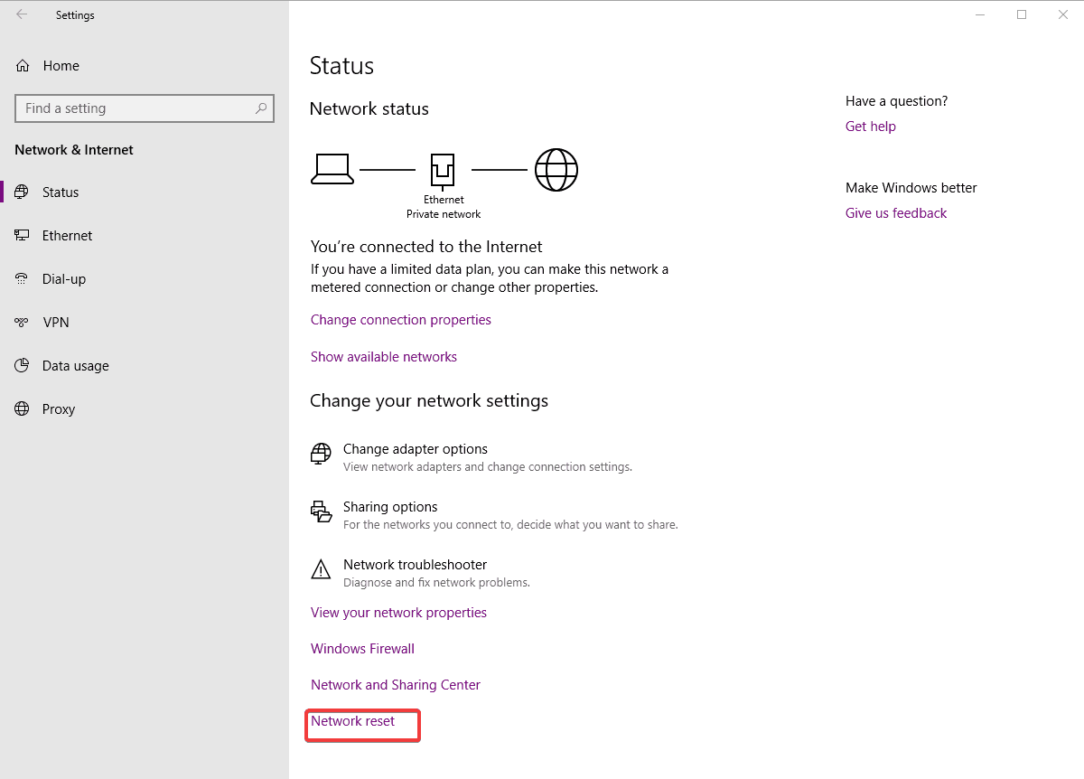Click the VPN icon in the sidebar
The height and width of the screenshot is (779, 1084).
point(22,322)
